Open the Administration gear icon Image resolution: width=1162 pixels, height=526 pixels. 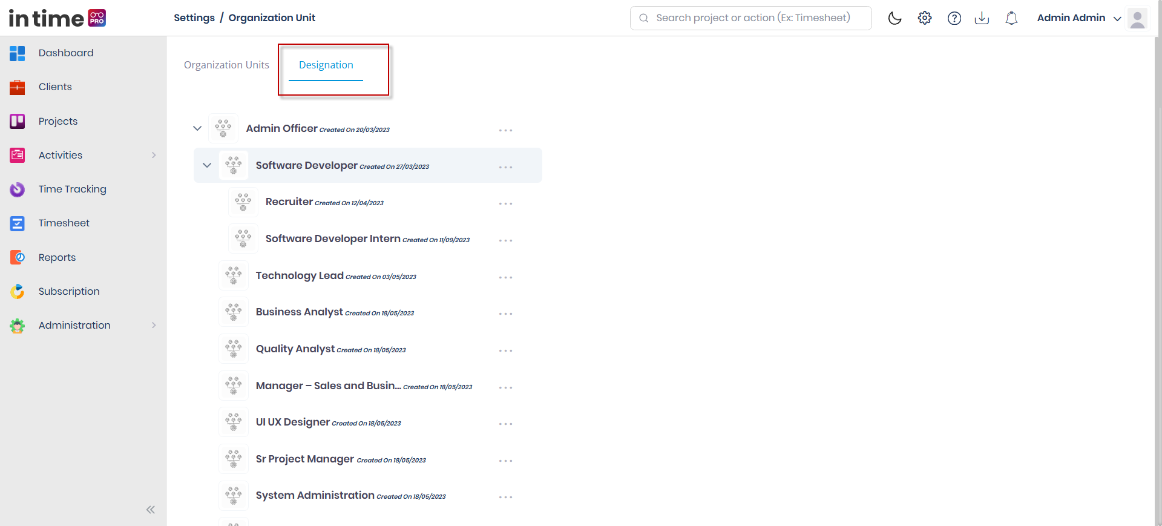[x=18, y=326]
